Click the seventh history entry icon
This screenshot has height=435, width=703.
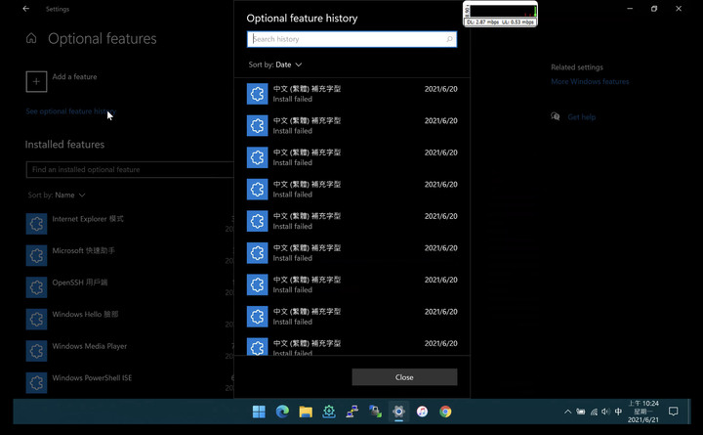(258, 285)
